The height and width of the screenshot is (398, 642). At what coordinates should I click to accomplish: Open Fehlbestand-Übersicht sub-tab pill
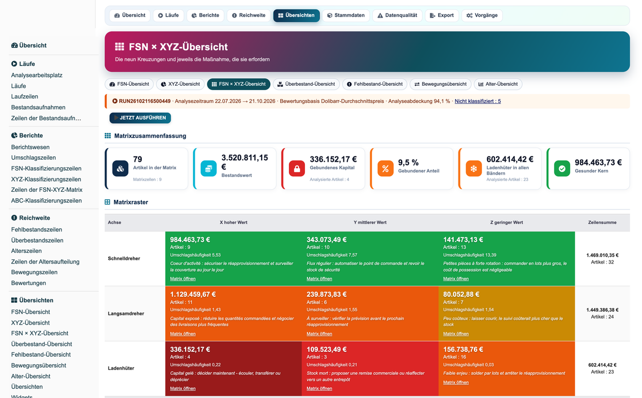pyautogui.click(x=374, y=84)
